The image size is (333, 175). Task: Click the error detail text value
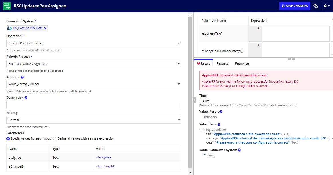click(x=253, y=143)
